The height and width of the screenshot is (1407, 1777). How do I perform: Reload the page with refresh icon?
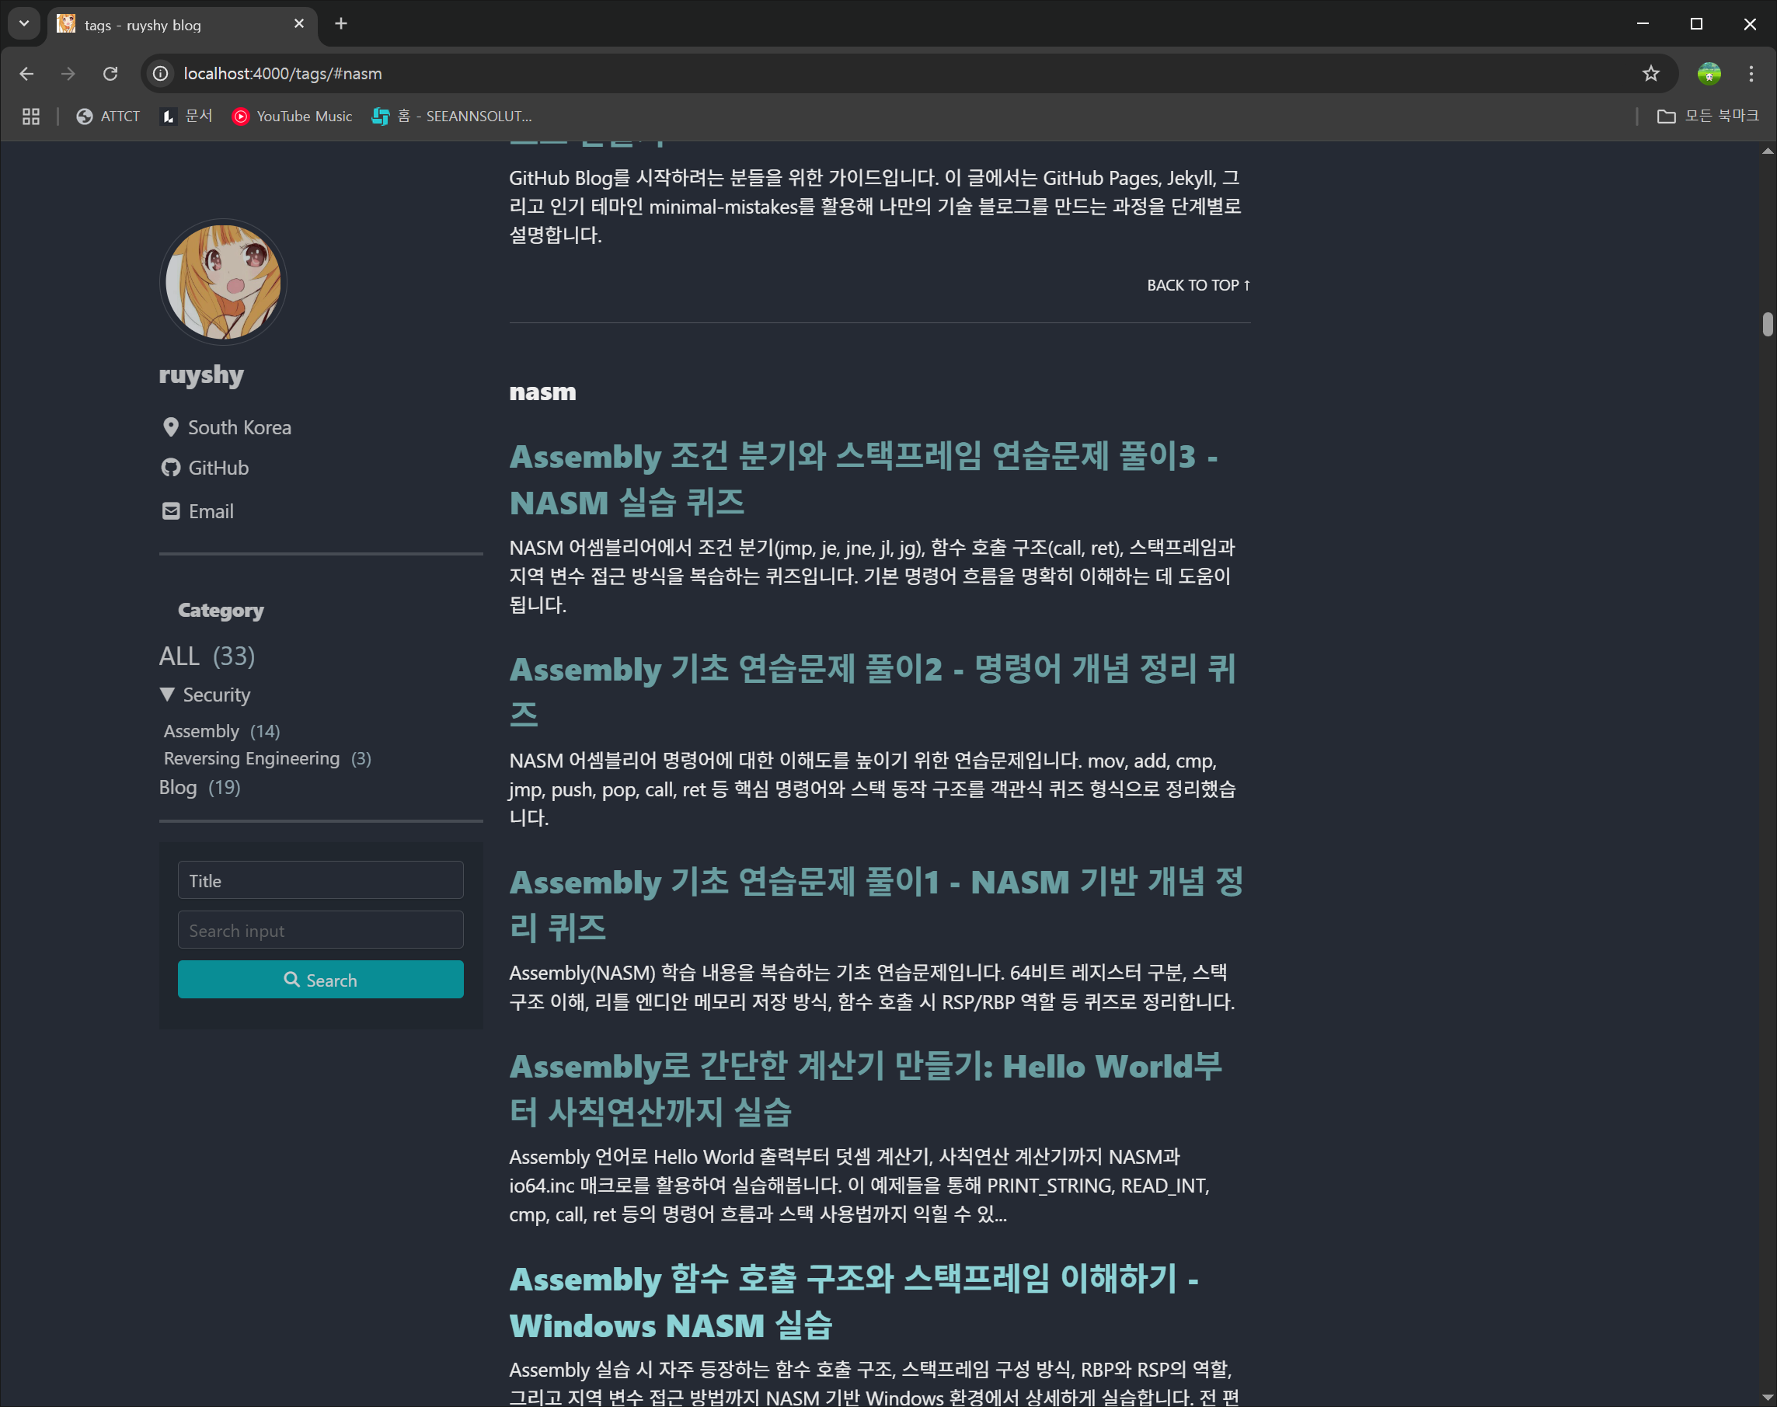110,74
